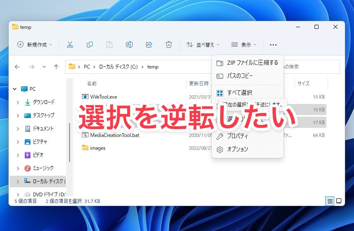354x231 pixels.
Task: Click the Copy icon in toolbar
Action: (90, 45)
